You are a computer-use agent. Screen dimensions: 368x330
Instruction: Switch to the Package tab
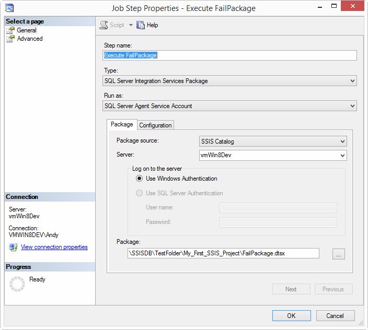(122, 125)
